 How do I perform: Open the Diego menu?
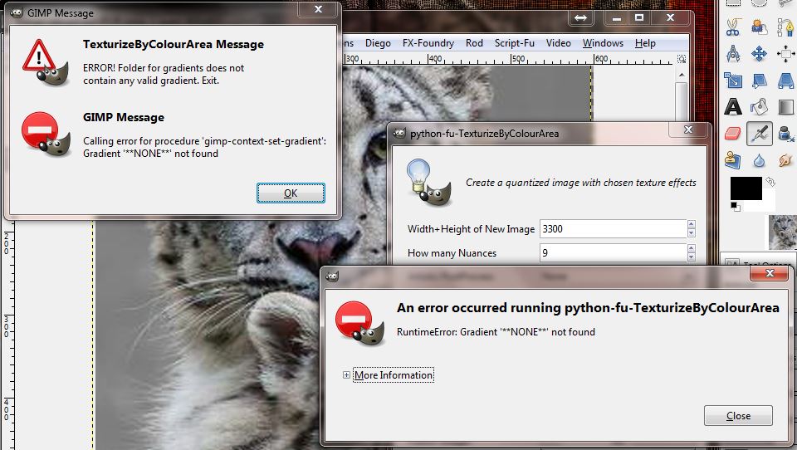379,43
